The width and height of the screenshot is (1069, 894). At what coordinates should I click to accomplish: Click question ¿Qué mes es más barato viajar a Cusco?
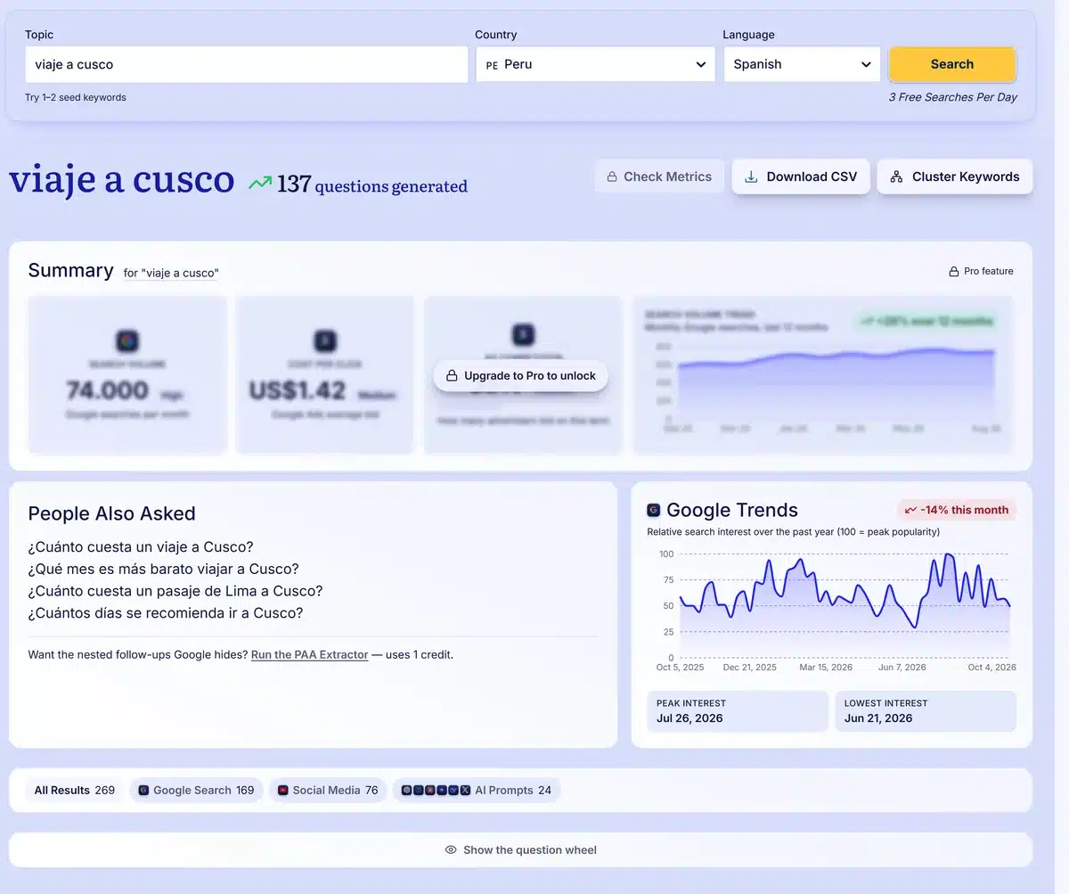point(163,569)
